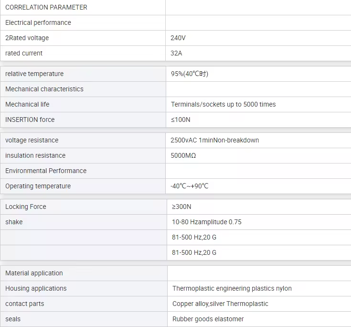Click the Rubber goods elastomer value
This screenshot has width=351, height=327.
click(x=208, y=319)
